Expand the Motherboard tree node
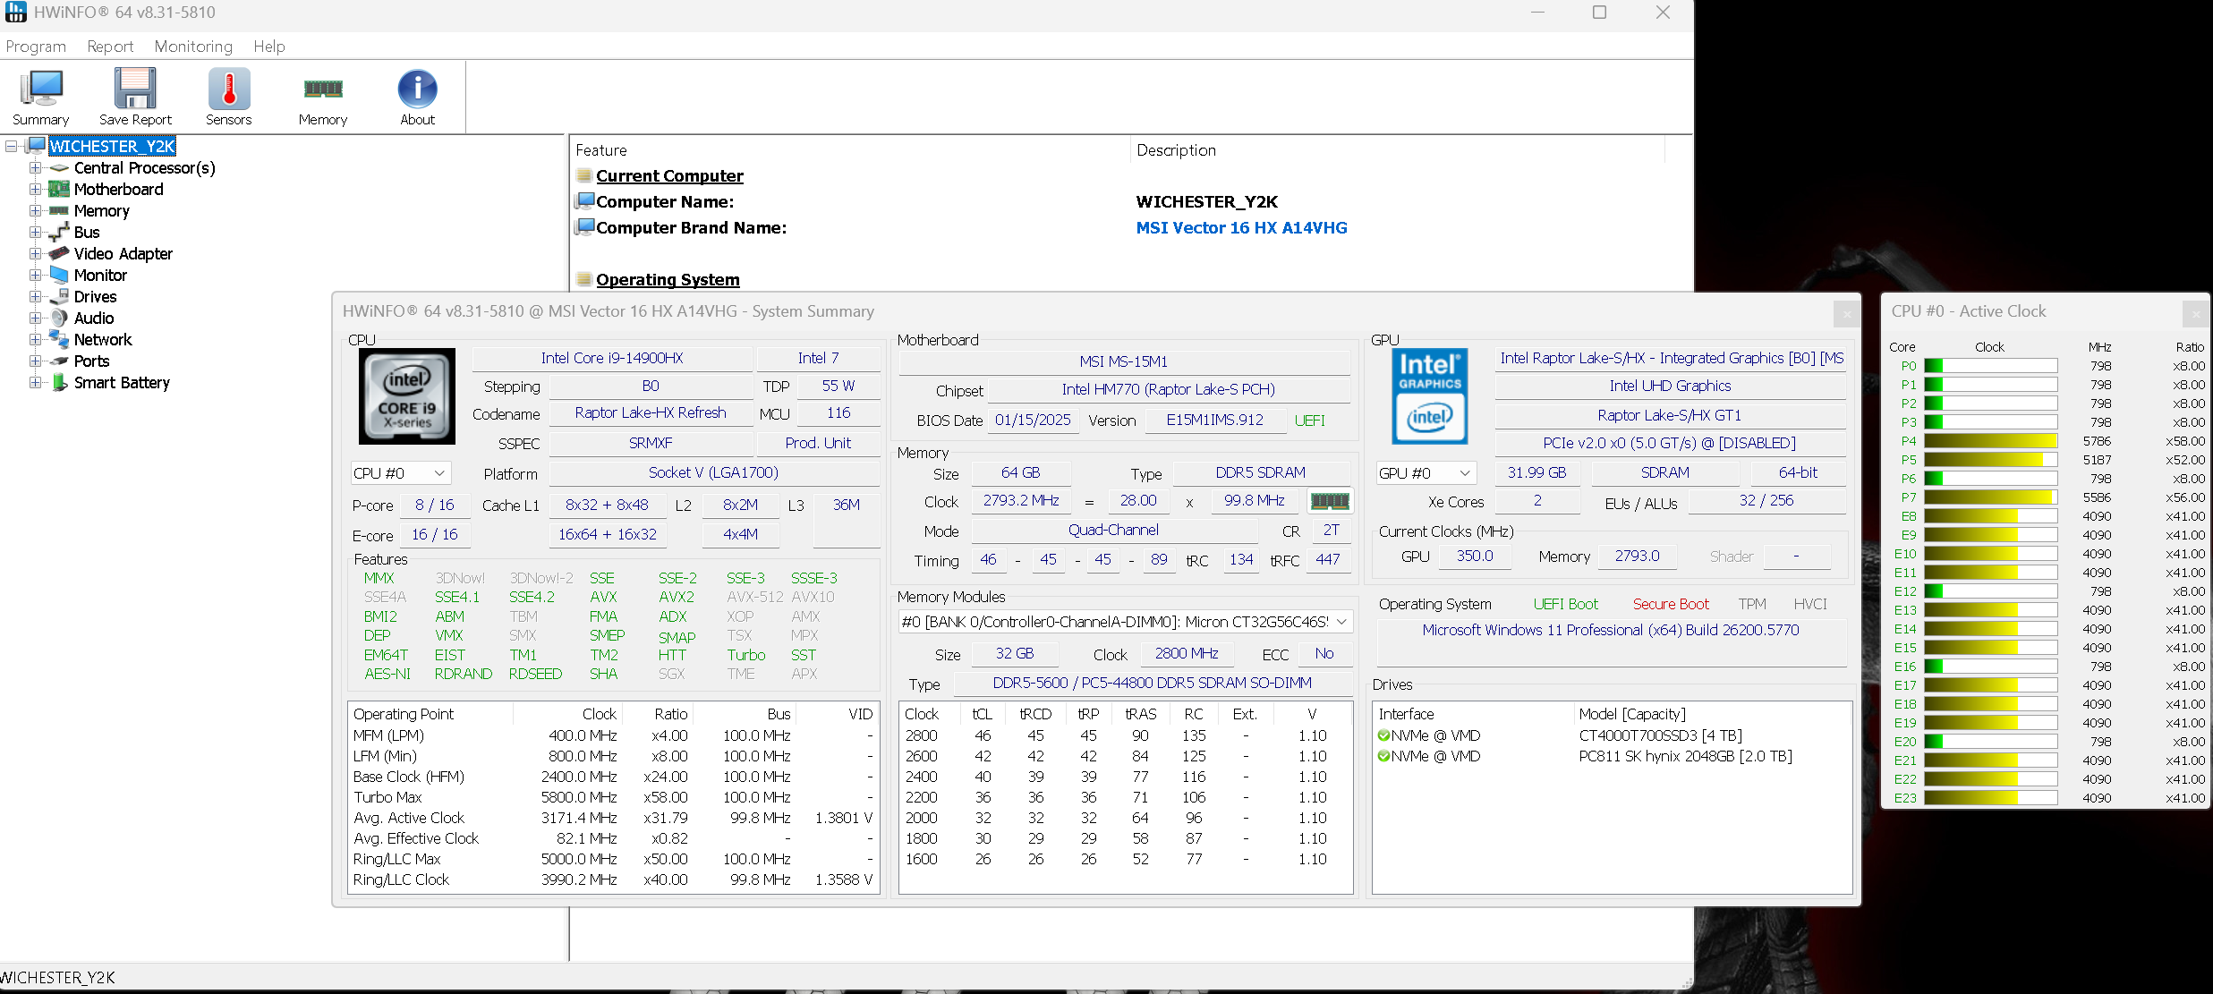2213x994 pixels. pos(35,190)
